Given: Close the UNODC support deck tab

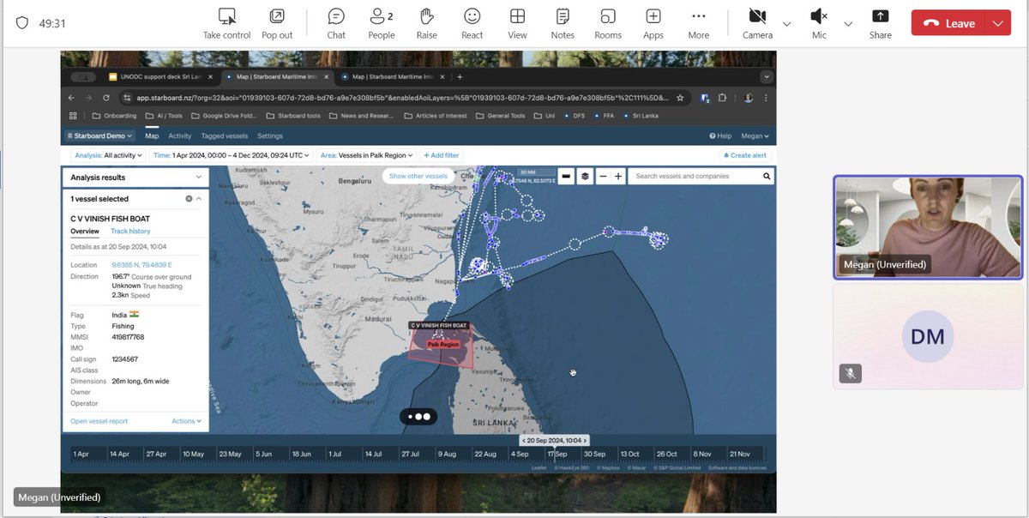Looking at the screenshot, I should click(x=210, y=76).
